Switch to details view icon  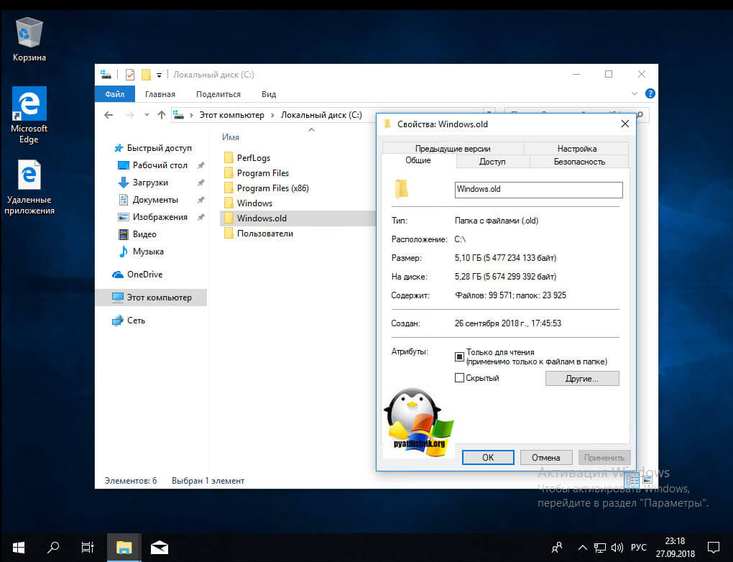[632, 479]
